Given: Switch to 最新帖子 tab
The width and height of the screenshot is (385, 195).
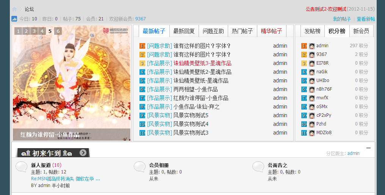Looking at the screenshot, I should coord(154,31).
